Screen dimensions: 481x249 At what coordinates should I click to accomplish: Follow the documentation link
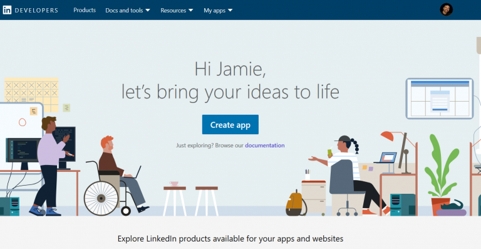(264, 146)
